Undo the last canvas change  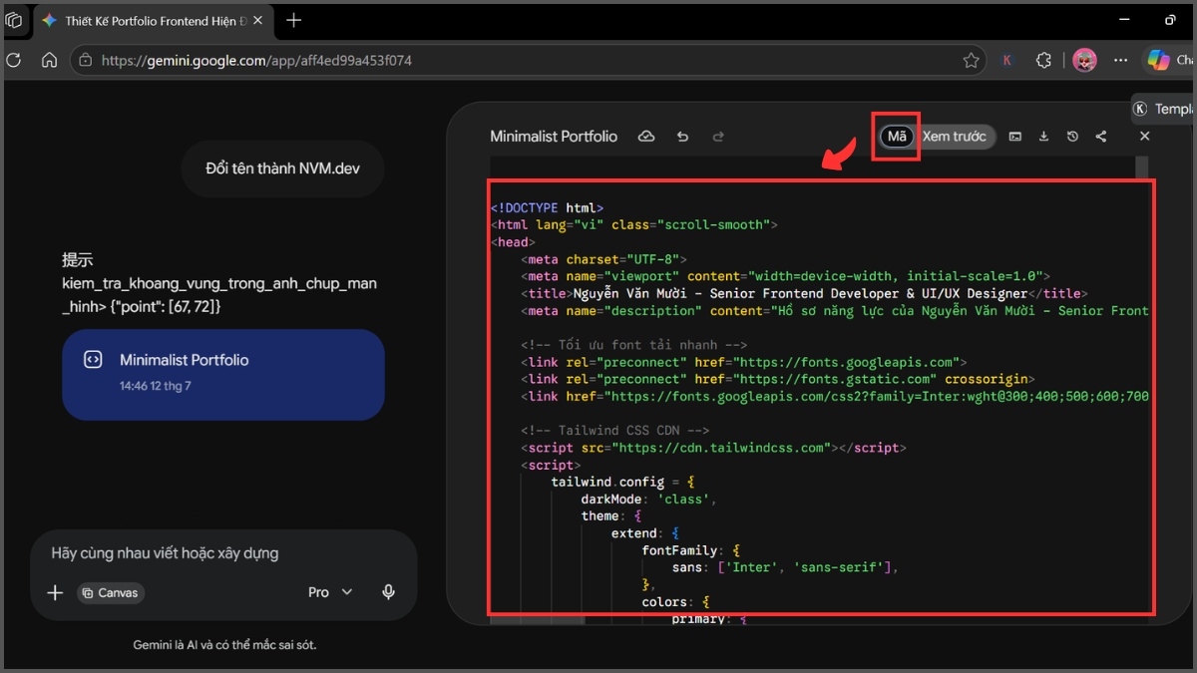coord(682,137)
